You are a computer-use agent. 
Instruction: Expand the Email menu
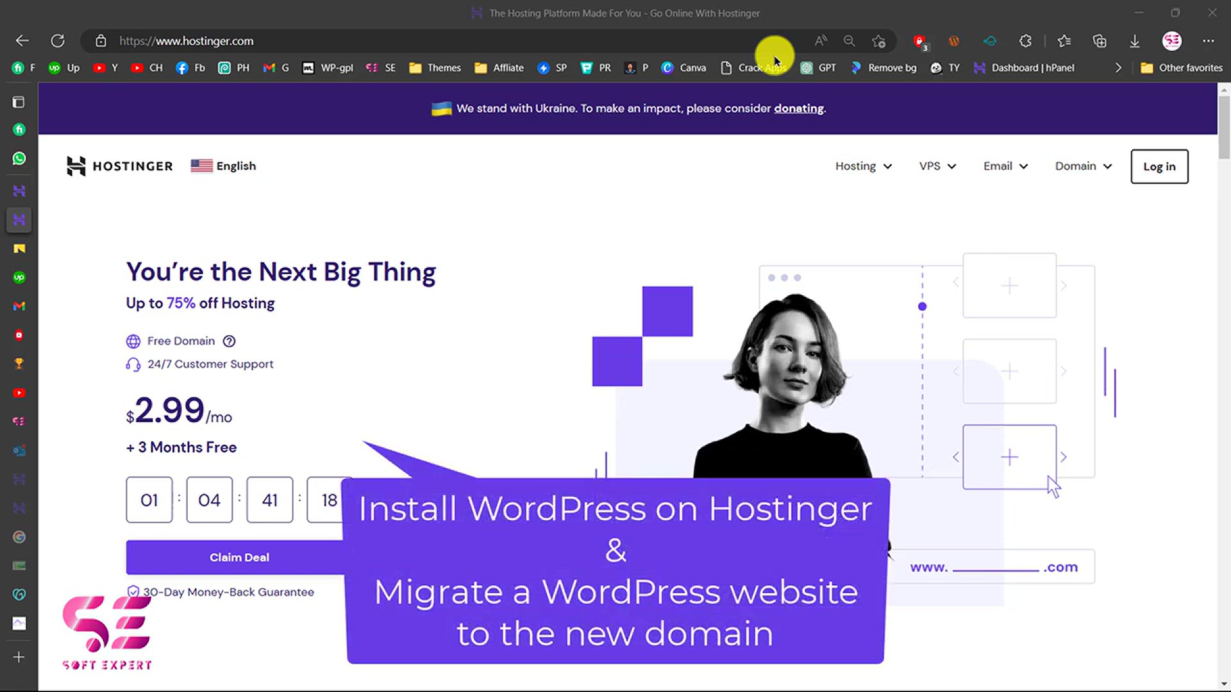(1005, 166)
